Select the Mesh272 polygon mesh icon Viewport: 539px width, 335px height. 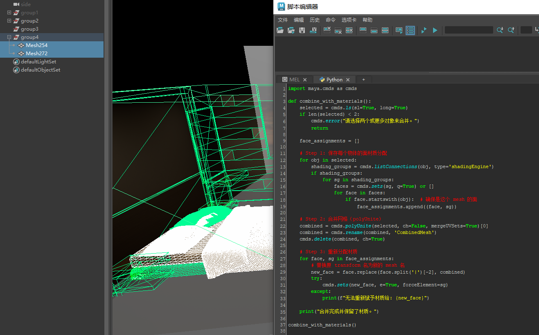pos(21,53)
